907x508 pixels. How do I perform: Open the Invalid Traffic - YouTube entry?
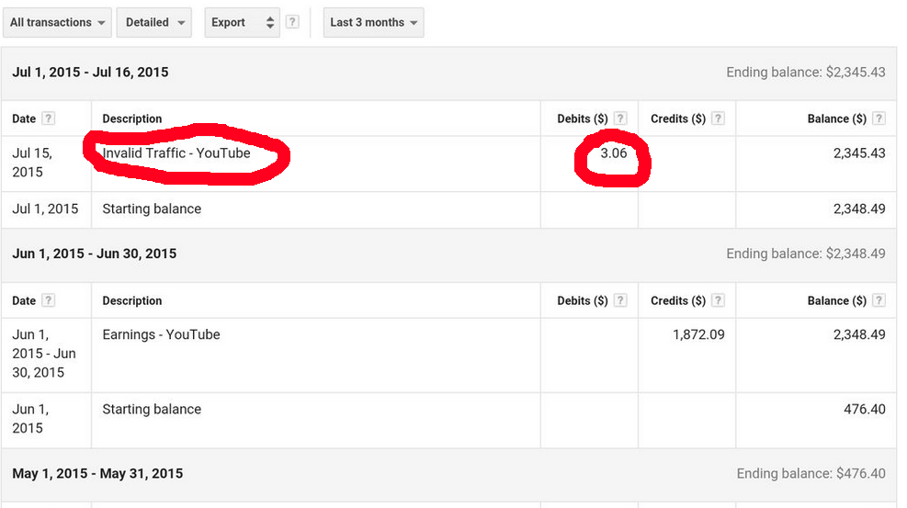[x=176, y=153]
